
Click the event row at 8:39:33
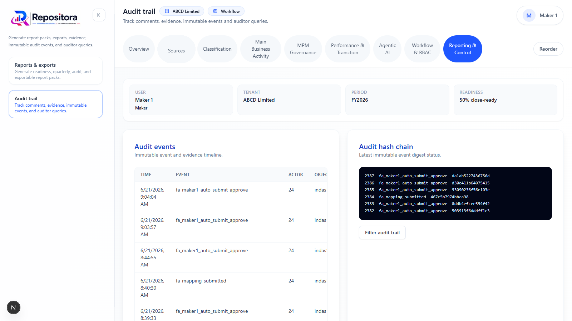tap(231, 312)
